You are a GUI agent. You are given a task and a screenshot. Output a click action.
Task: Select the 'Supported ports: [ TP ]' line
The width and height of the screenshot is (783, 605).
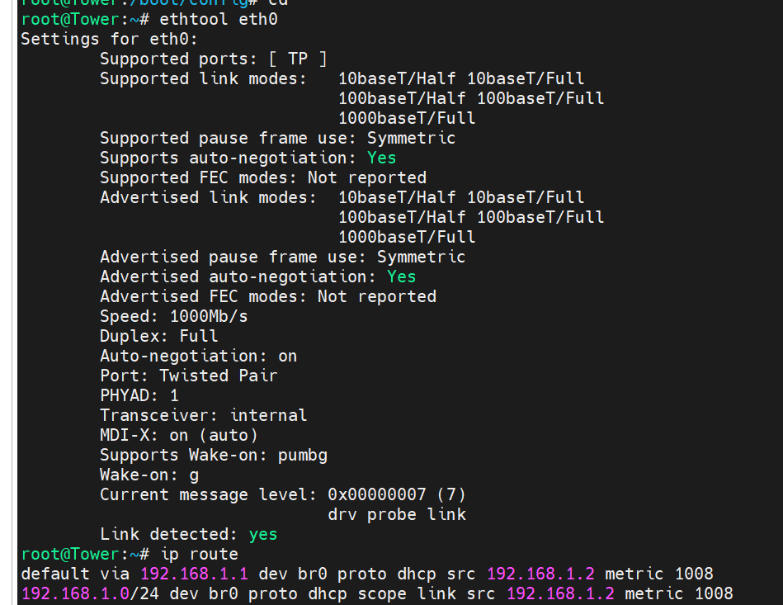[213, 59]
